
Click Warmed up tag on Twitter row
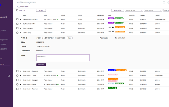tap(119, 83)
